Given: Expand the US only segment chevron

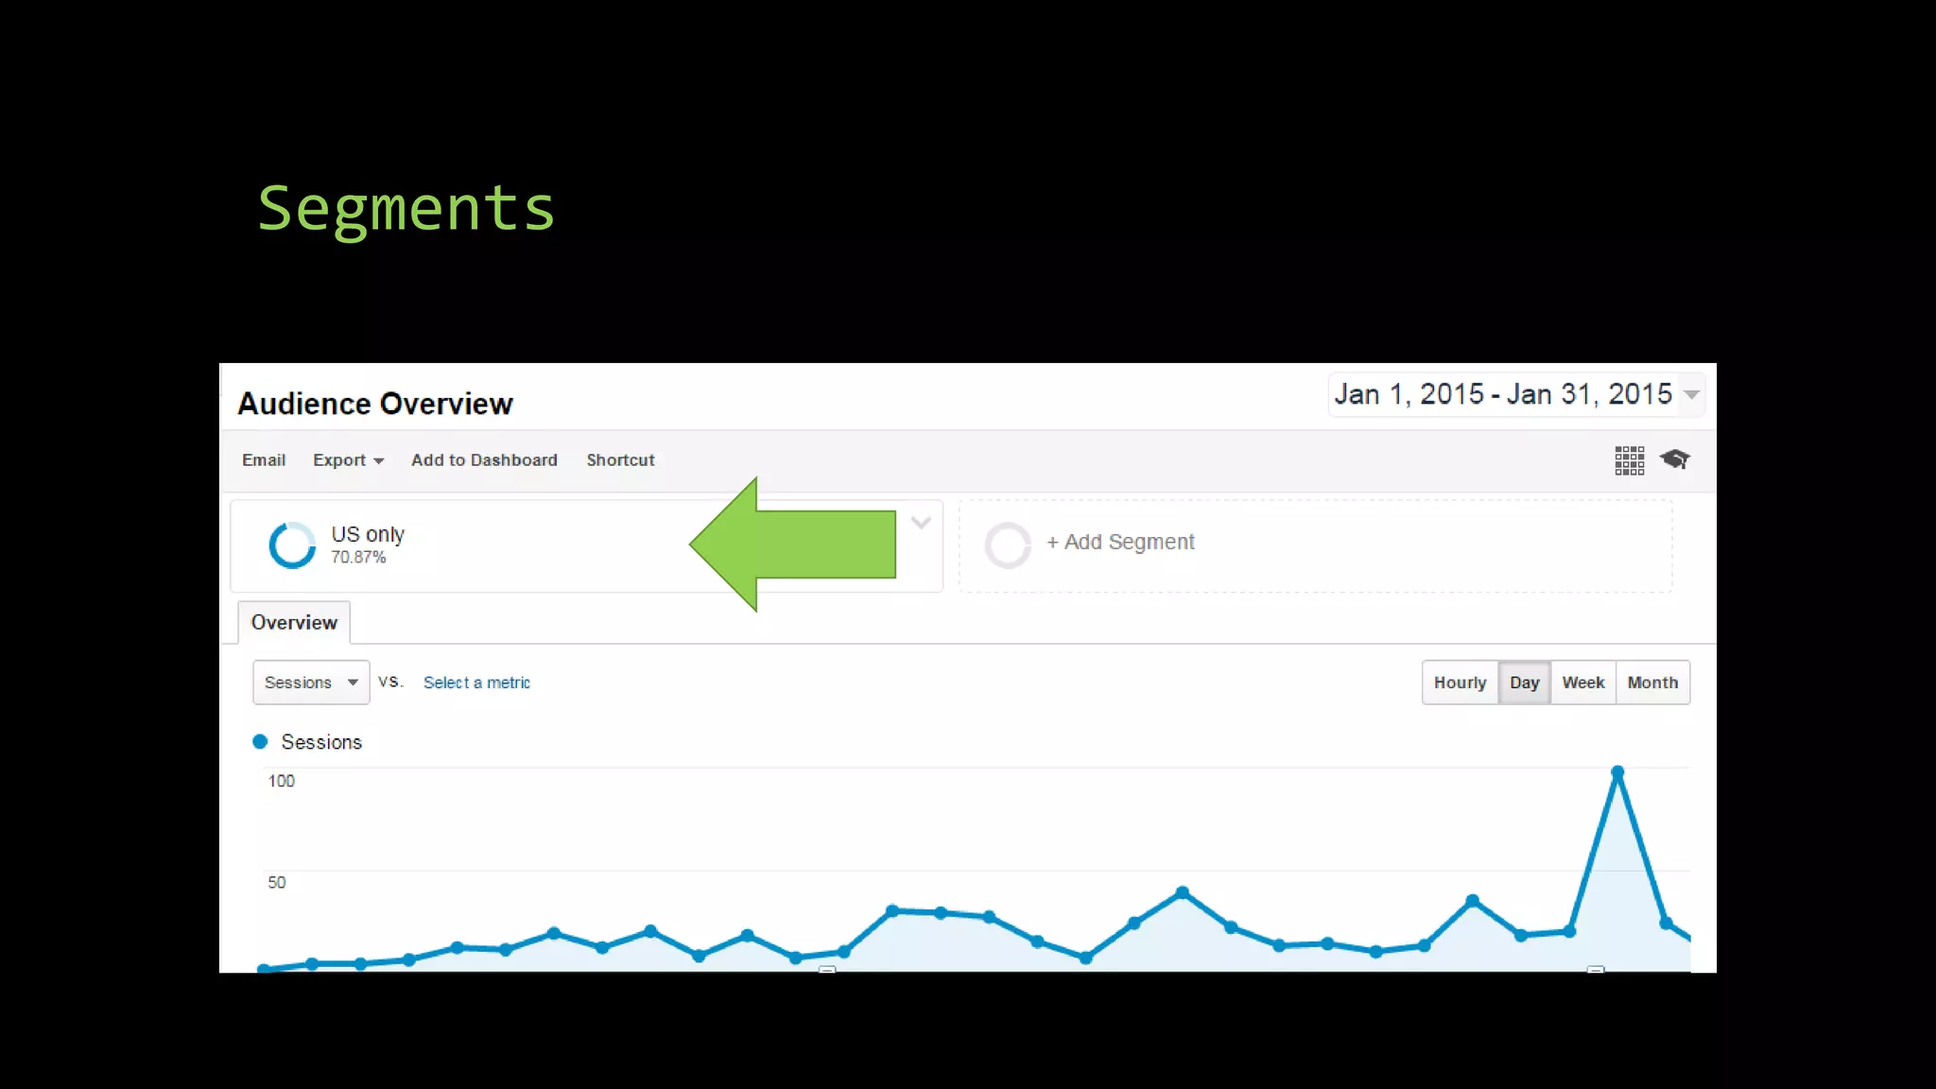Looking at the screenshot, I should [x=921, y=523].
